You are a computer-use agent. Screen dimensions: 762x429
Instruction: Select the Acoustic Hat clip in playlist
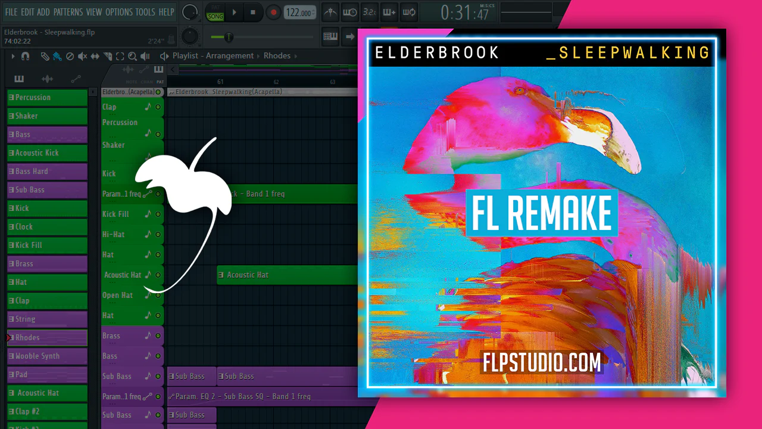(287, 275)
